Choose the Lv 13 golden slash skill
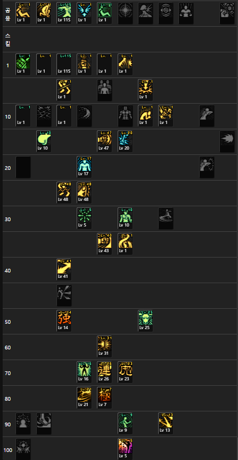The height and width of the screenshot is (460, 238). pyautogui.click(x=166, y=424)
